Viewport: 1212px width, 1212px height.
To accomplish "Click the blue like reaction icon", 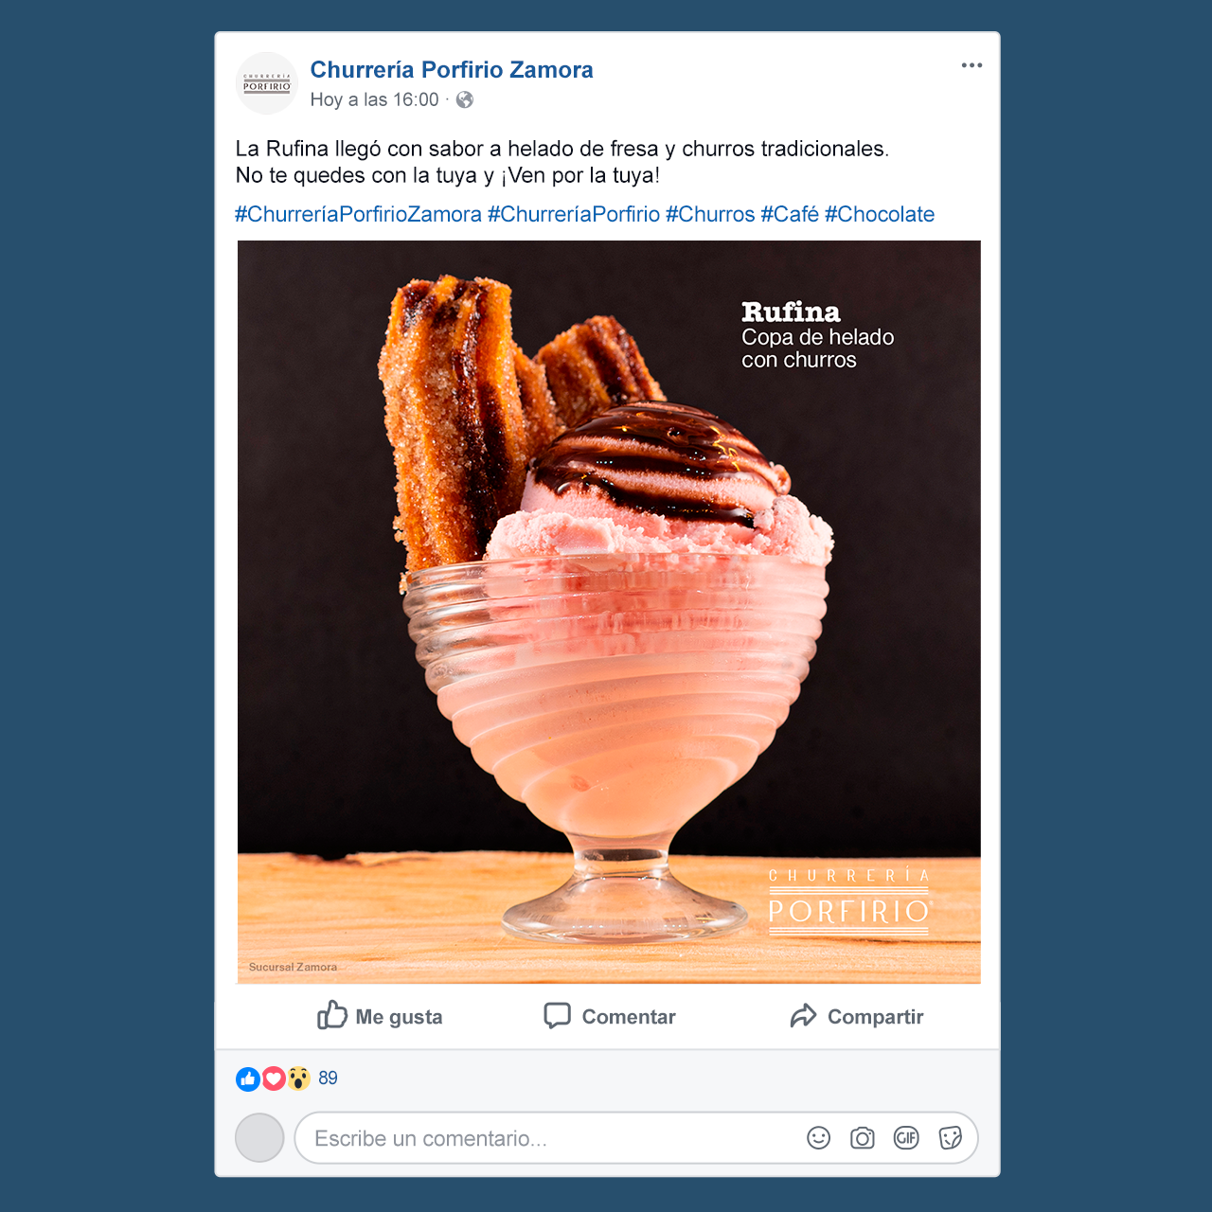I will point(248,1078).
